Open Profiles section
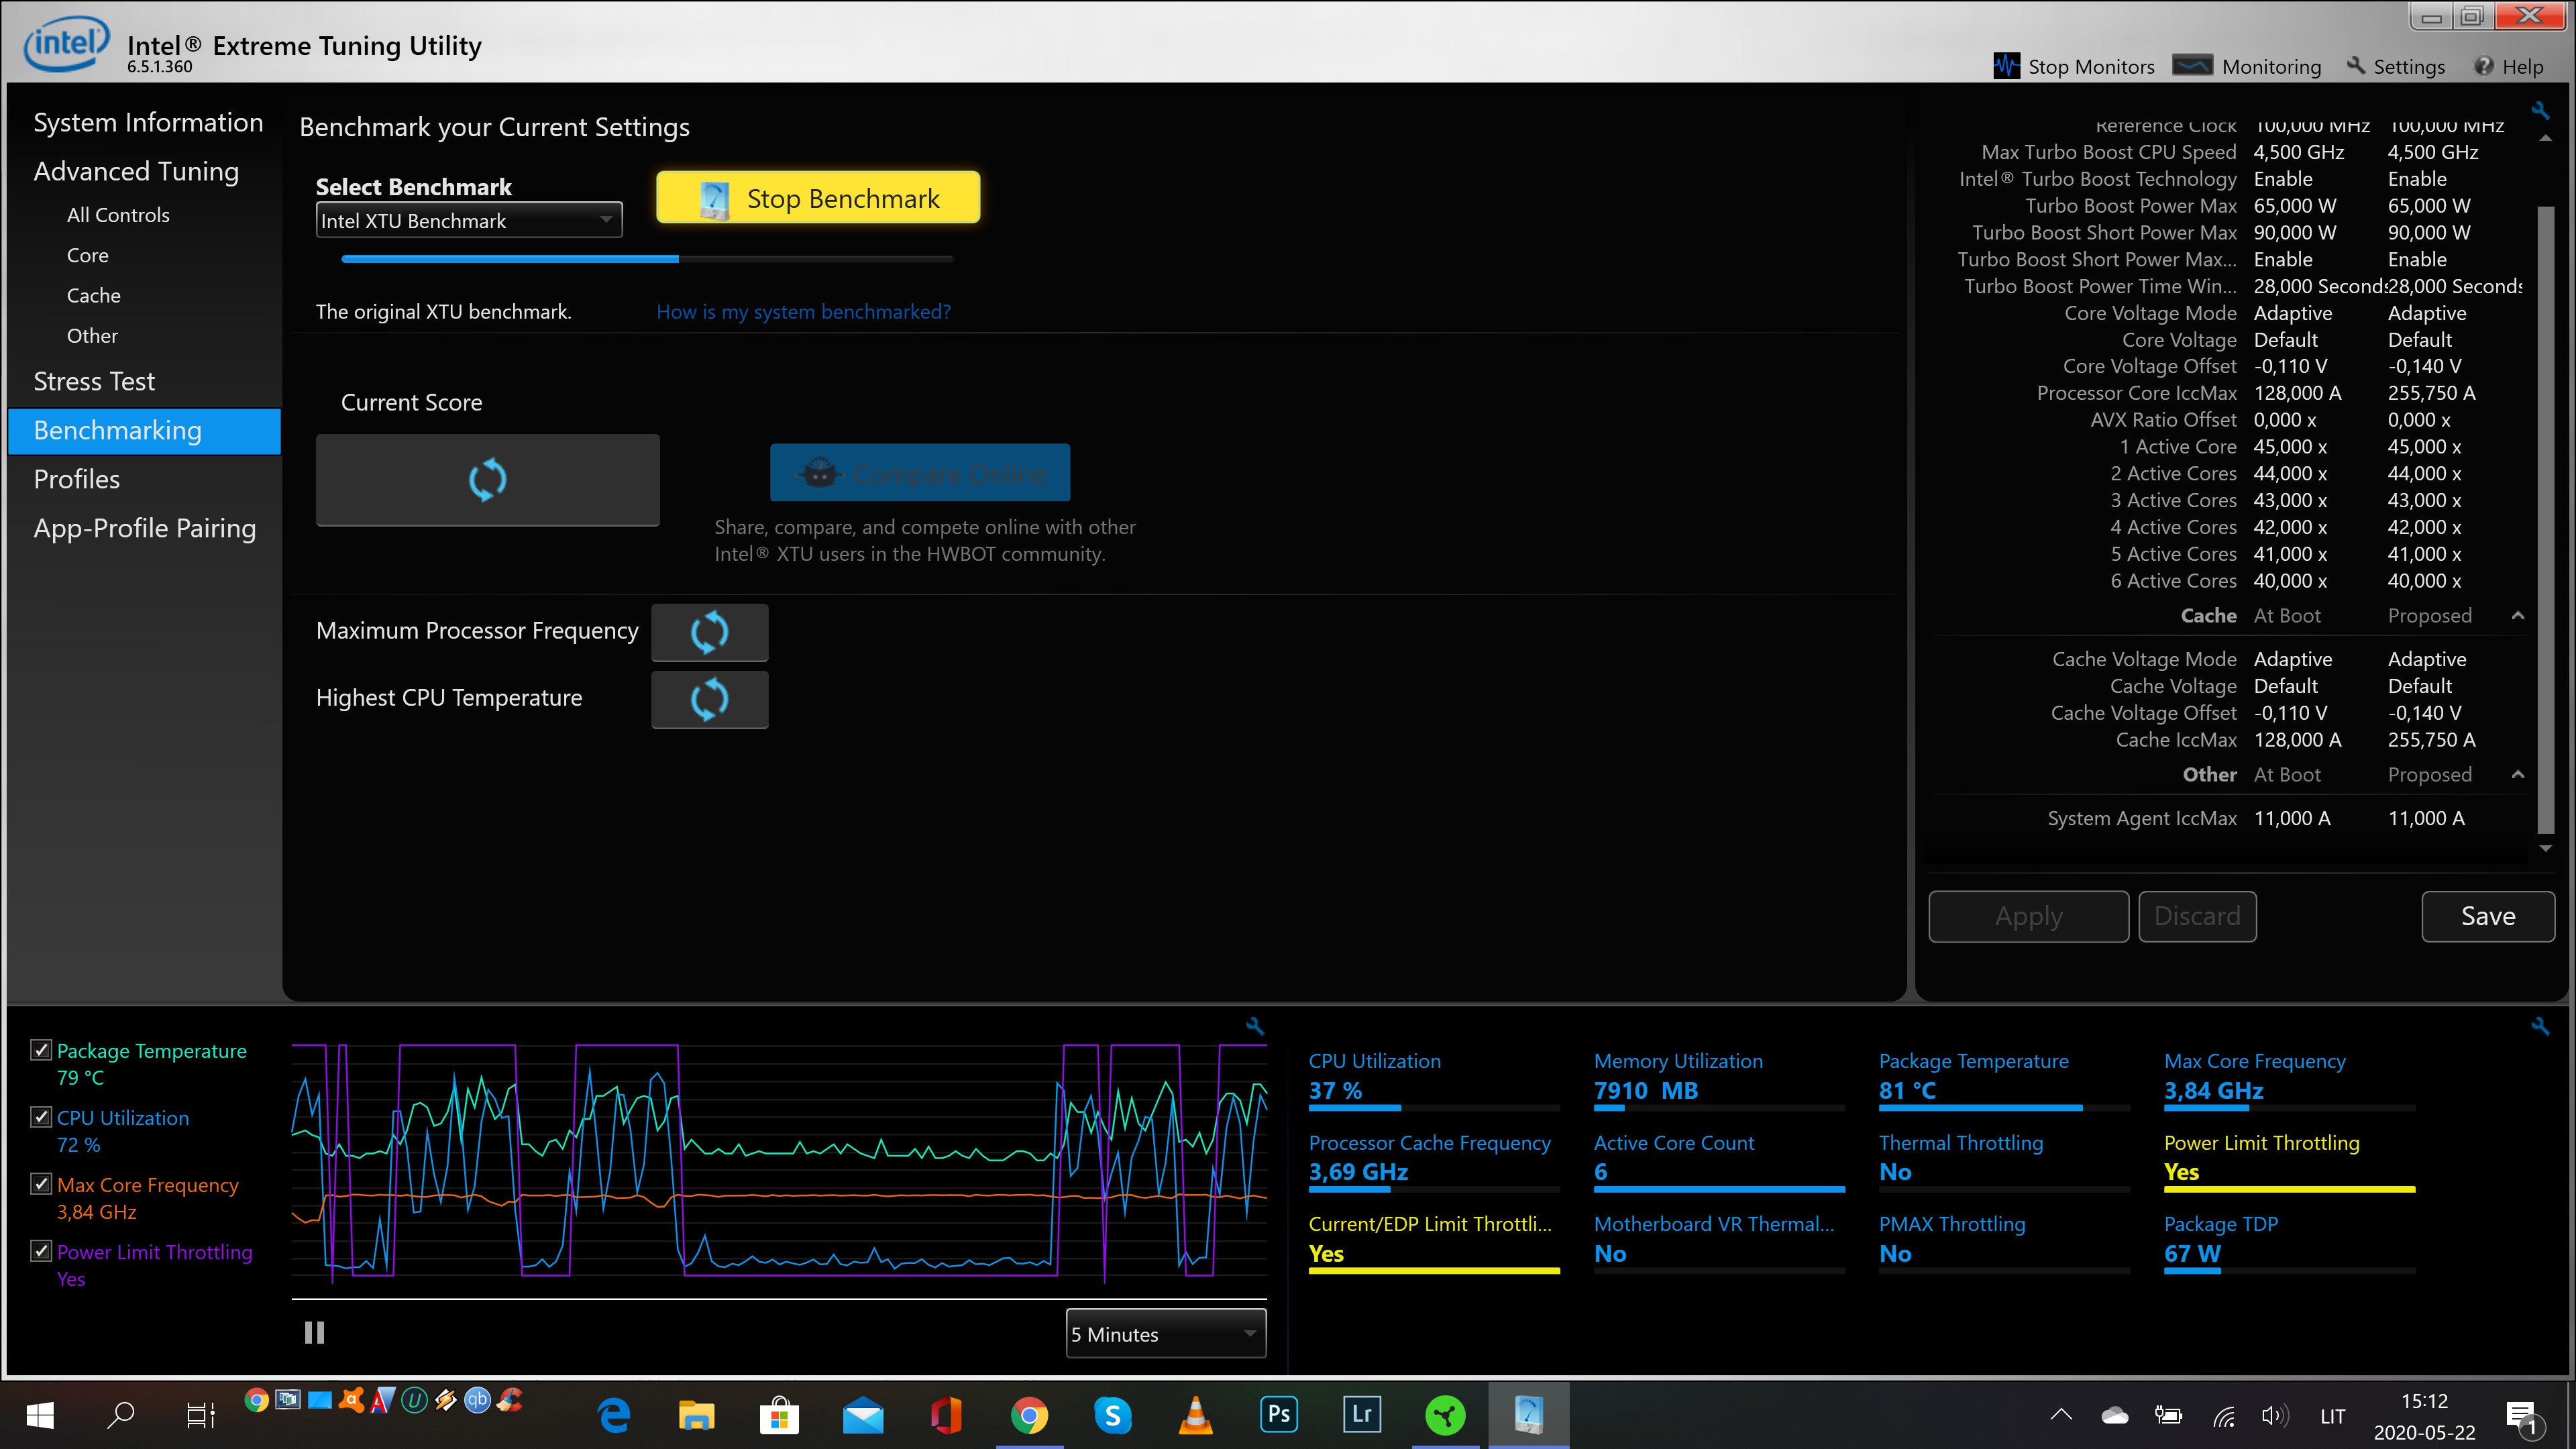Image resolution: width=2576 pixels, height=1449 pixels. tap(77, 479)
